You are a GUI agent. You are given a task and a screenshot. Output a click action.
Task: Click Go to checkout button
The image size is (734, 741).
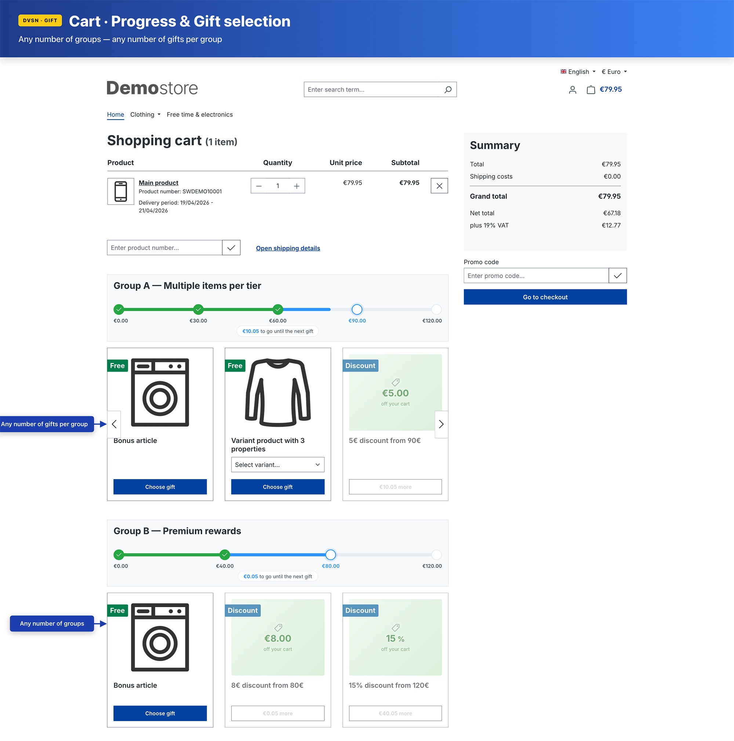pyautogui.click(x=545, y=297)
